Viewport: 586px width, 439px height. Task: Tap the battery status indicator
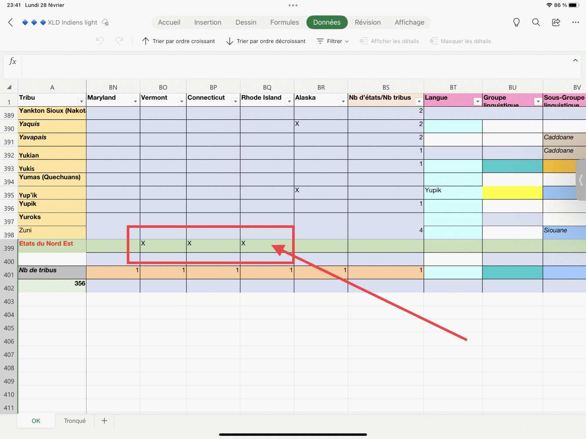pos(574,5)
